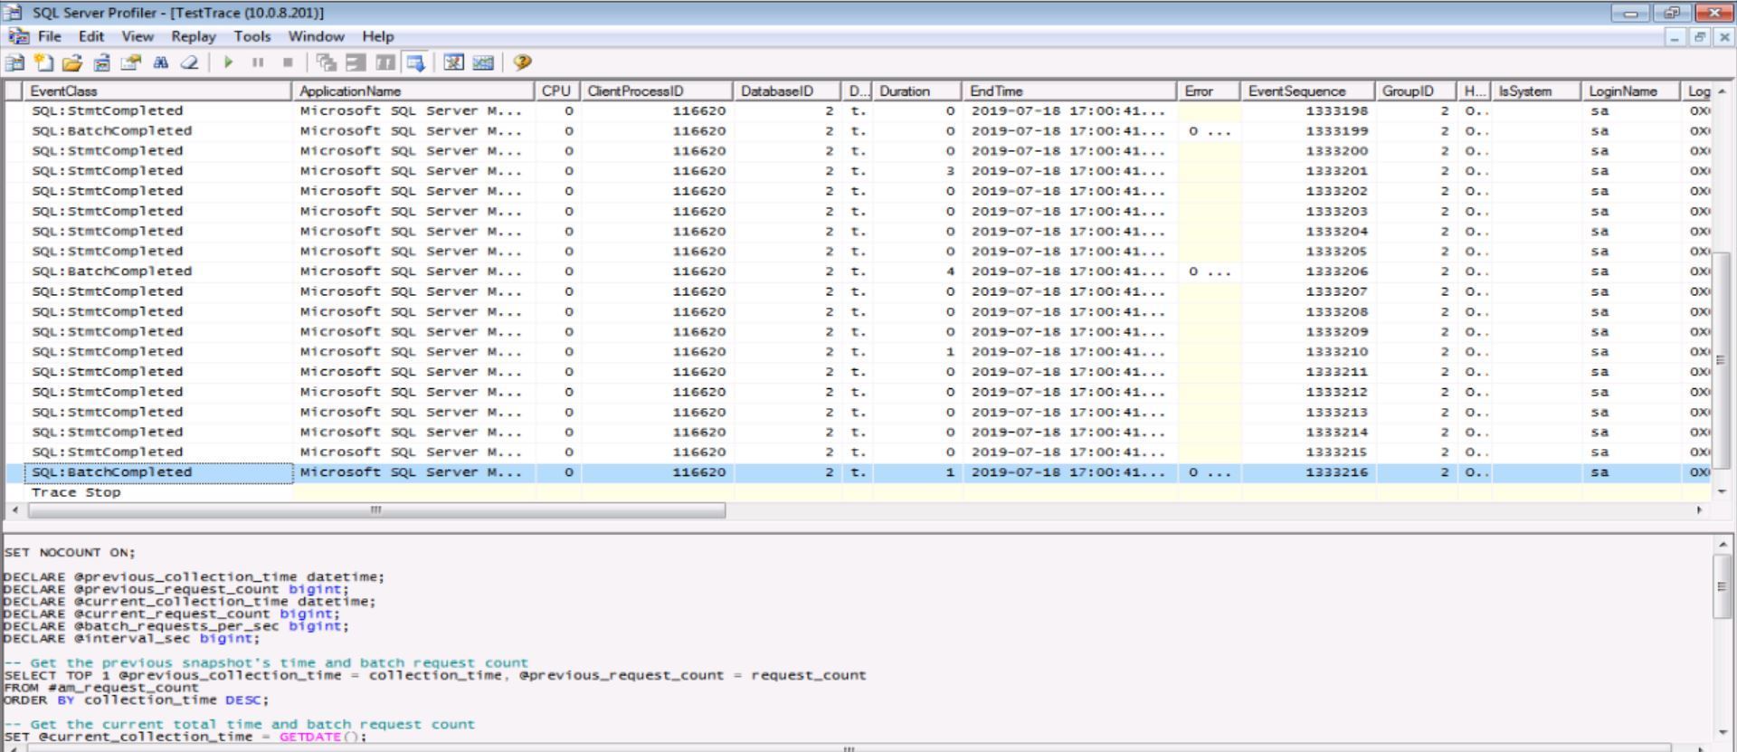Click the horizontal scrollbar of the event grid
This screenshot has width=1737, height=752.
click(x=376, y=510)
